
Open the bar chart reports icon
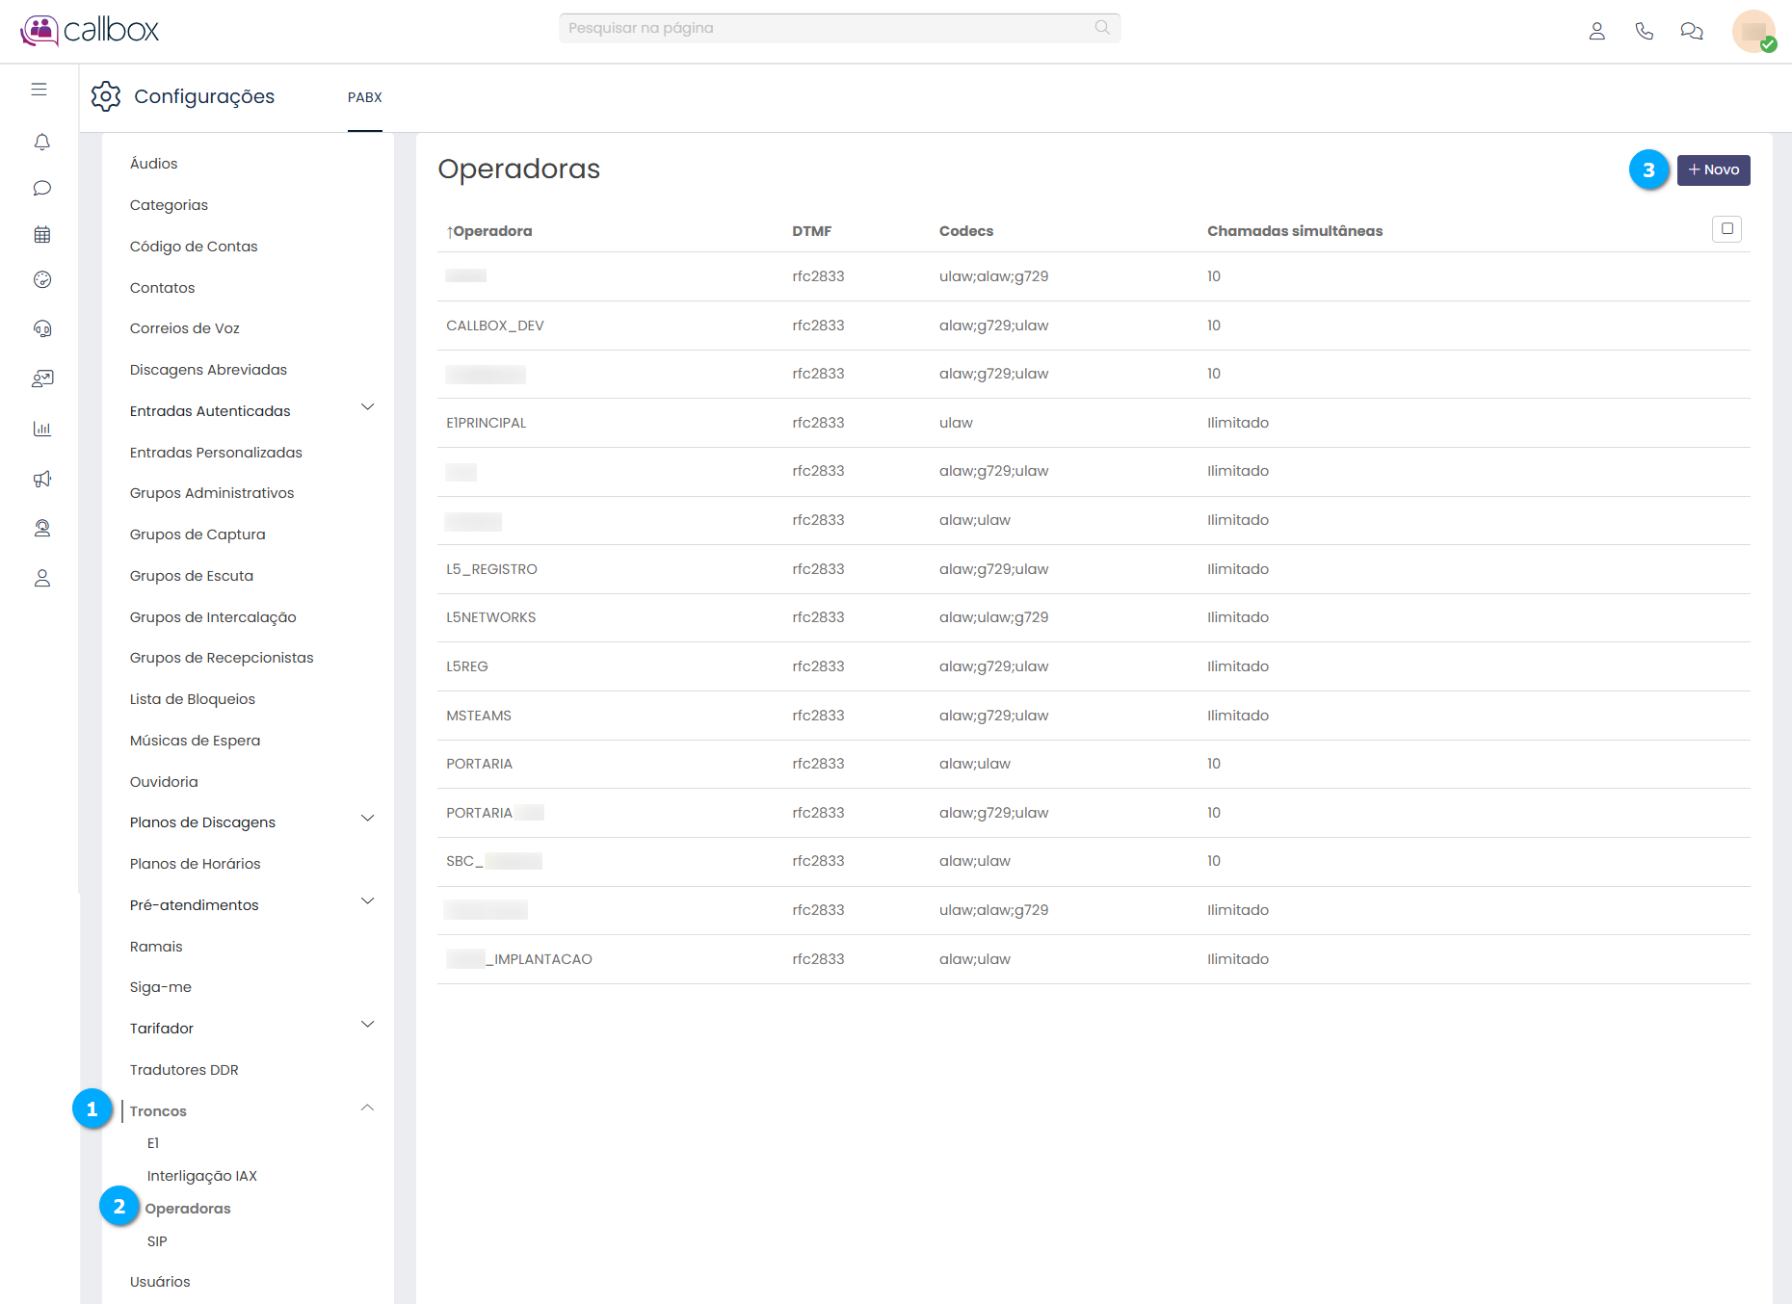[x=41, y=429]
